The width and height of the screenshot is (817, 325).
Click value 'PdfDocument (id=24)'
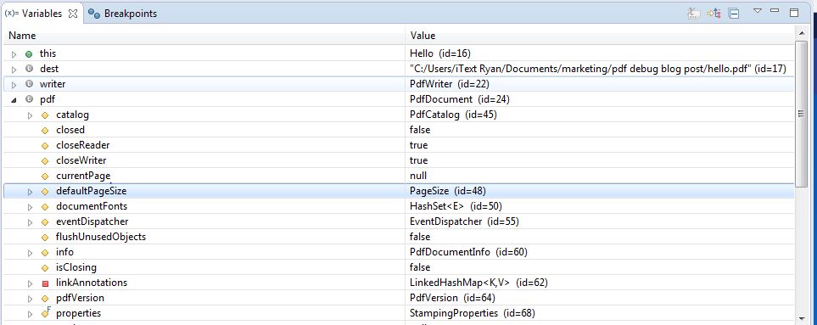click(x=459, y=99)
